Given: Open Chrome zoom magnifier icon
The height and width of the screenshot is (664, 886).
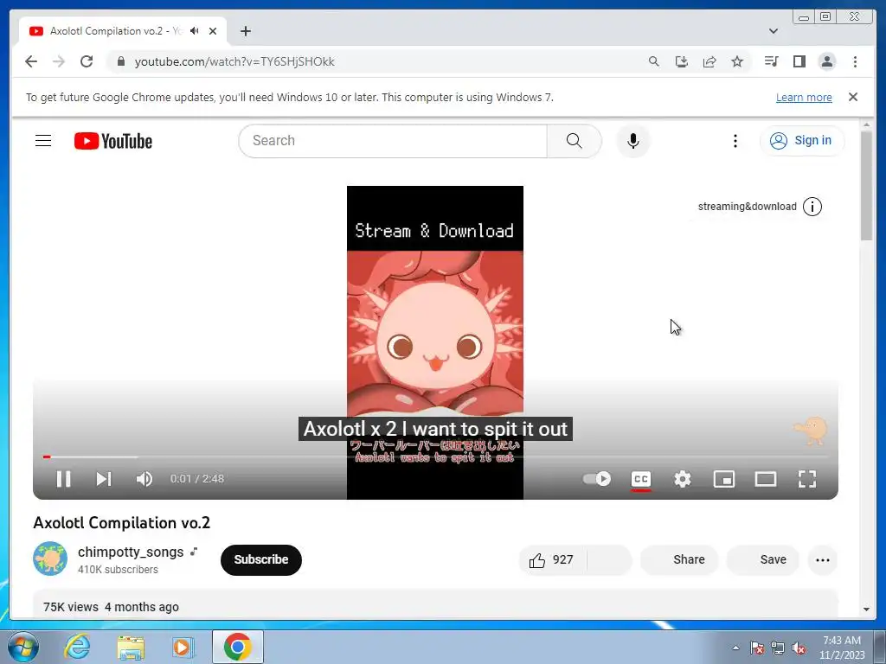Looking at the screenshot, I should (654, 61).
